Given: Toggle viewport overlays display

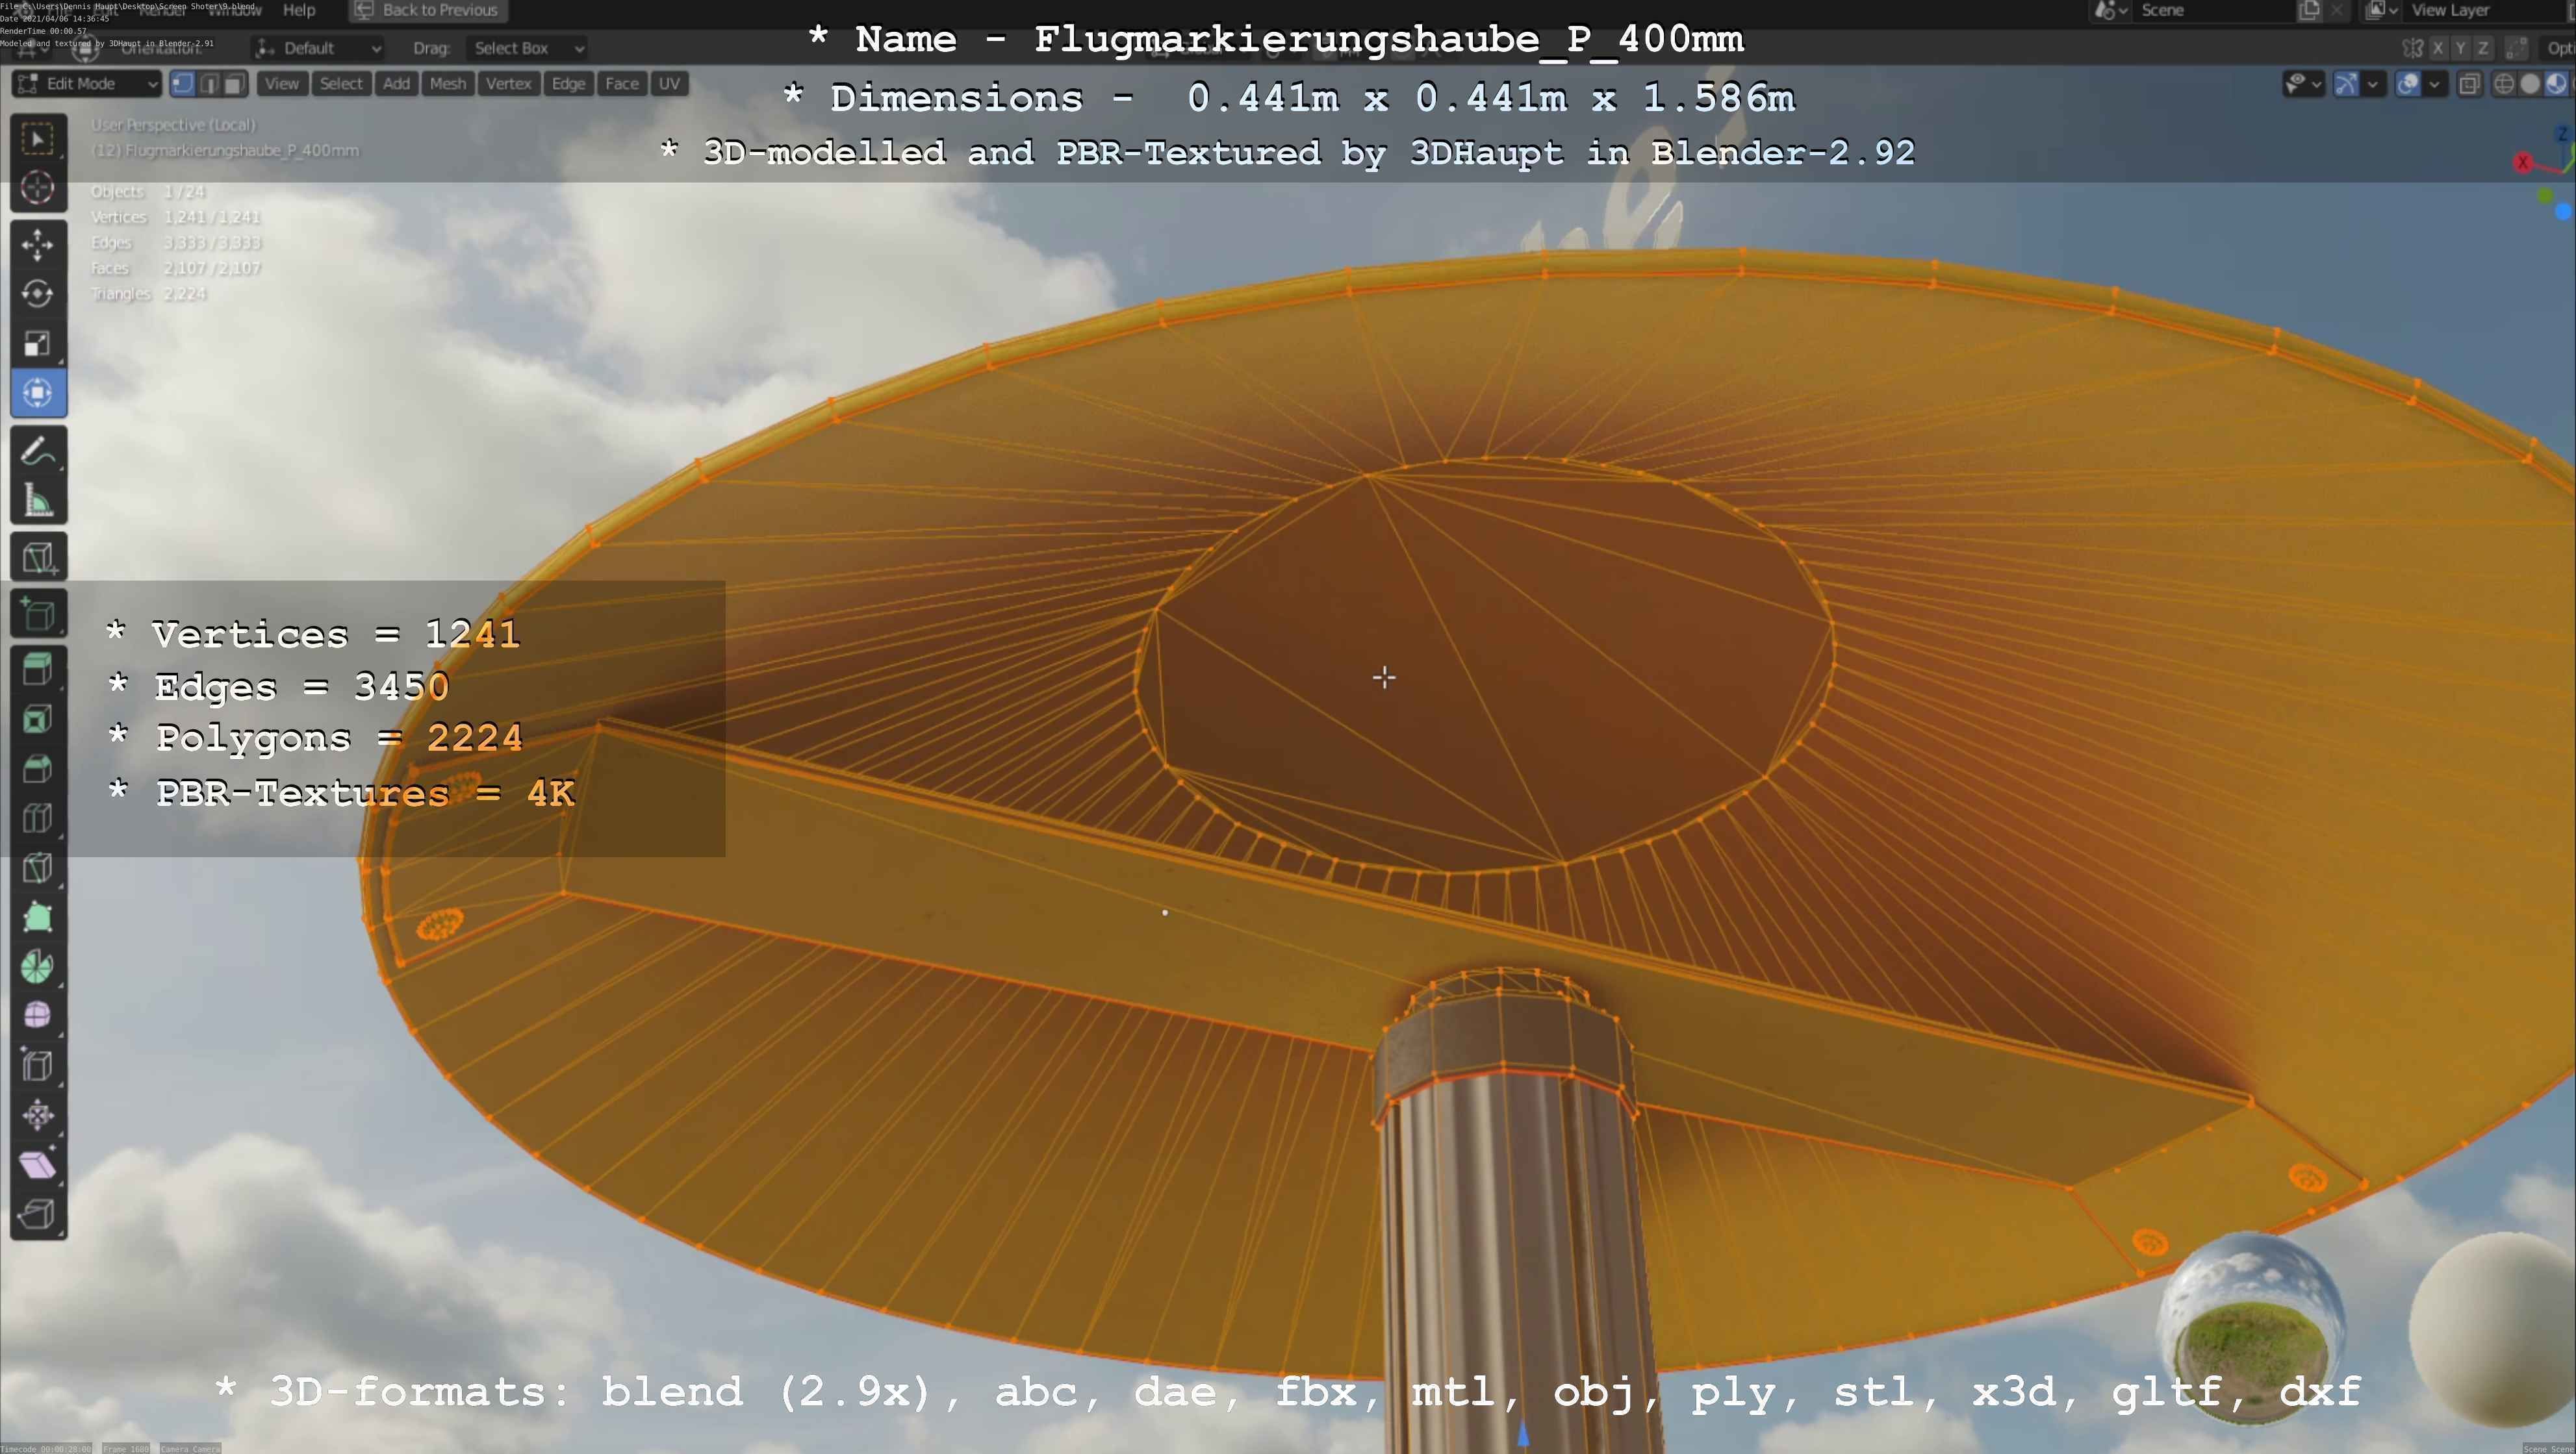Looking at the screenshot, I should point(2408,84).
